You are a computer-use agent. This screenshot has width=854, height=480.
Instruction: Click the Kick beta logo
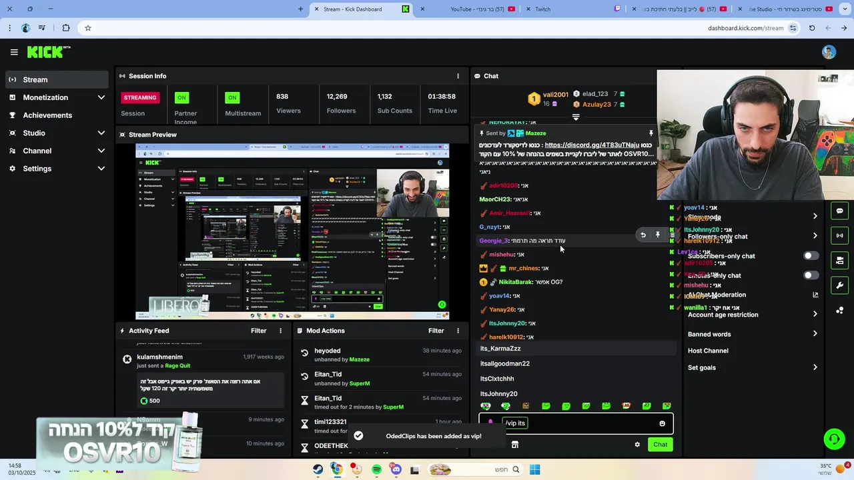(49, 52)
